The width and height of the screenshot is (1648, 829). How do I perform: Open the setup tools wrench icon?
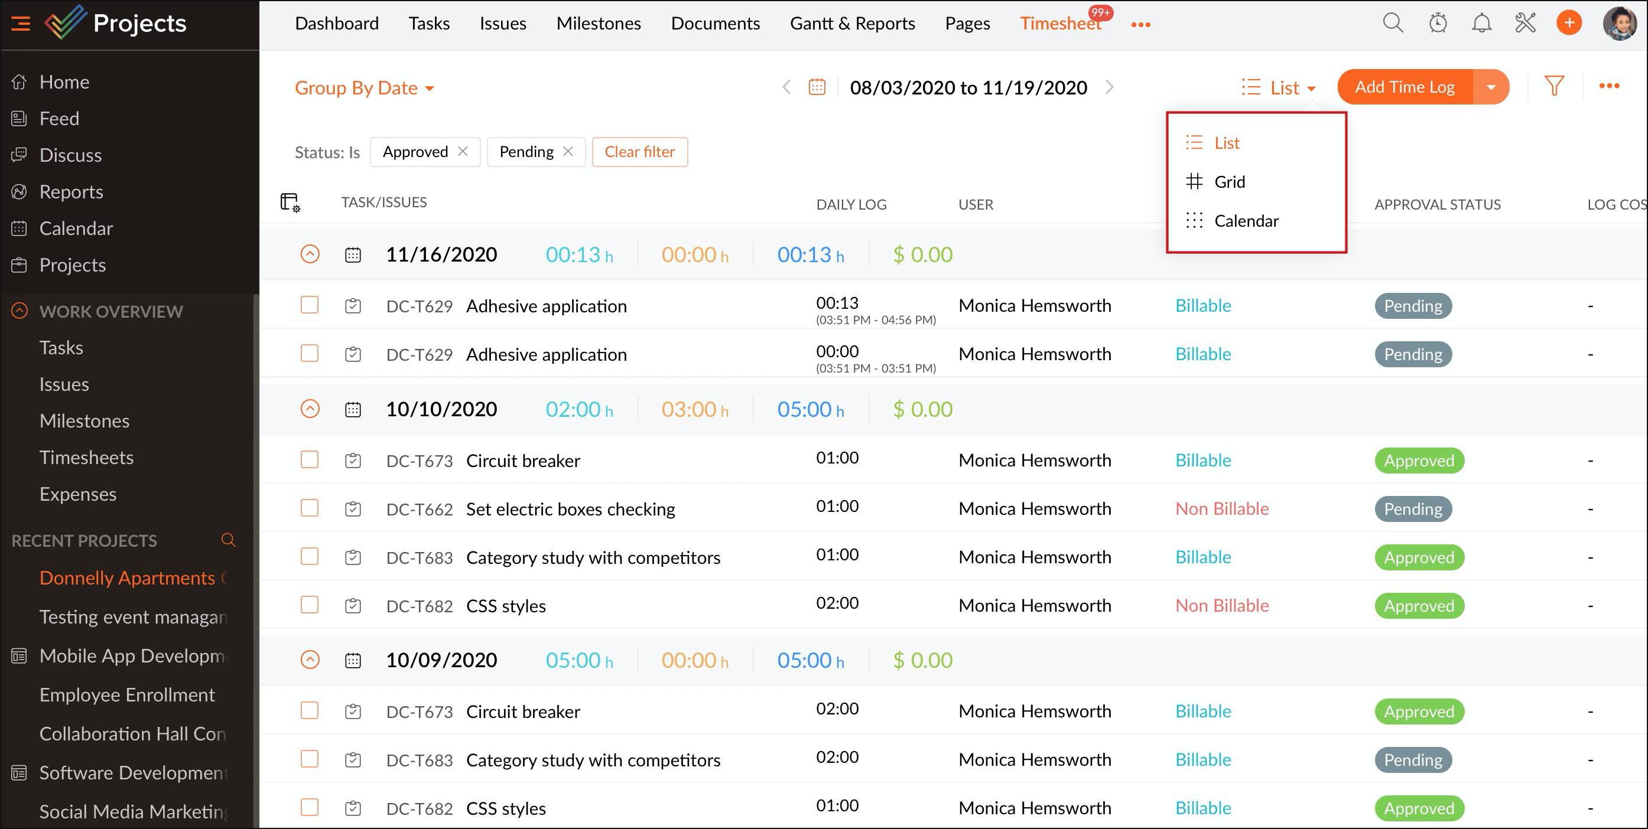pos(1525,24)
